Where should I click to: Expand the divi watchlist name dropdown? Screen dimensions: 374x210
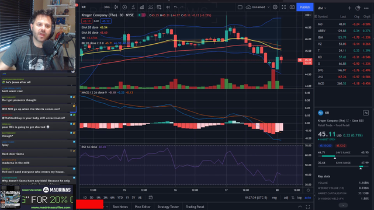click(x=322, y=8)
